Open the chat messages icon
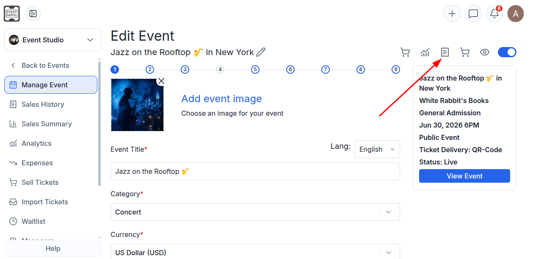 [473, 14]
